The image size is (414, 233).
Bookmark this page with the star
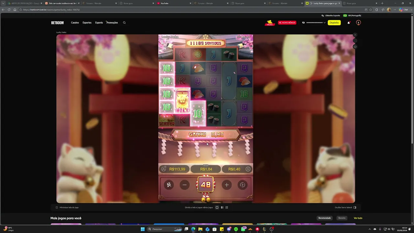(x=371, y=10)
